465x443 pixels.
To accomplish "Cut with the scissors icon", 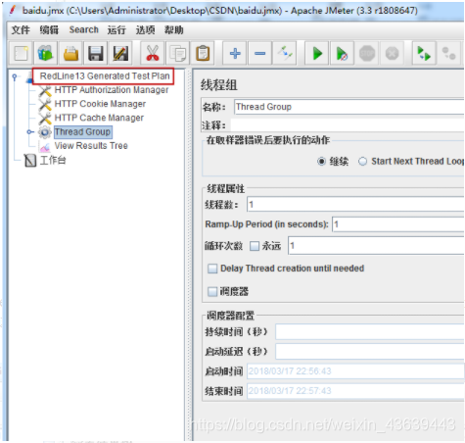I will pyautogui.click(x=153, y=53).
